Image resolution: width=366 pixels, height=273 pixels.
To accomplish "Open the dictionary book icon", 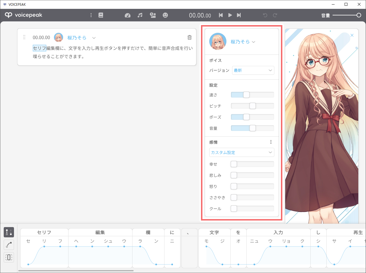I will 101,15.
